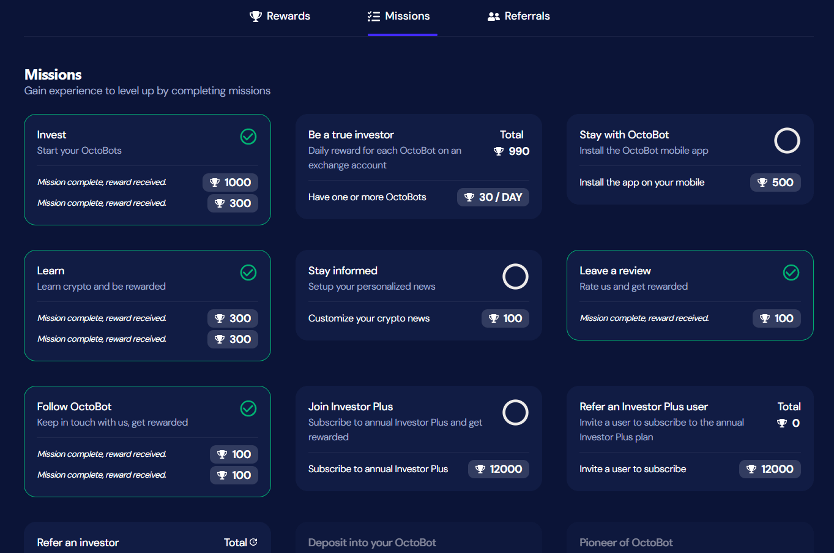Click 'Customize your crypto news' mission
The image size is (834, 553).
tap(369, 318)
